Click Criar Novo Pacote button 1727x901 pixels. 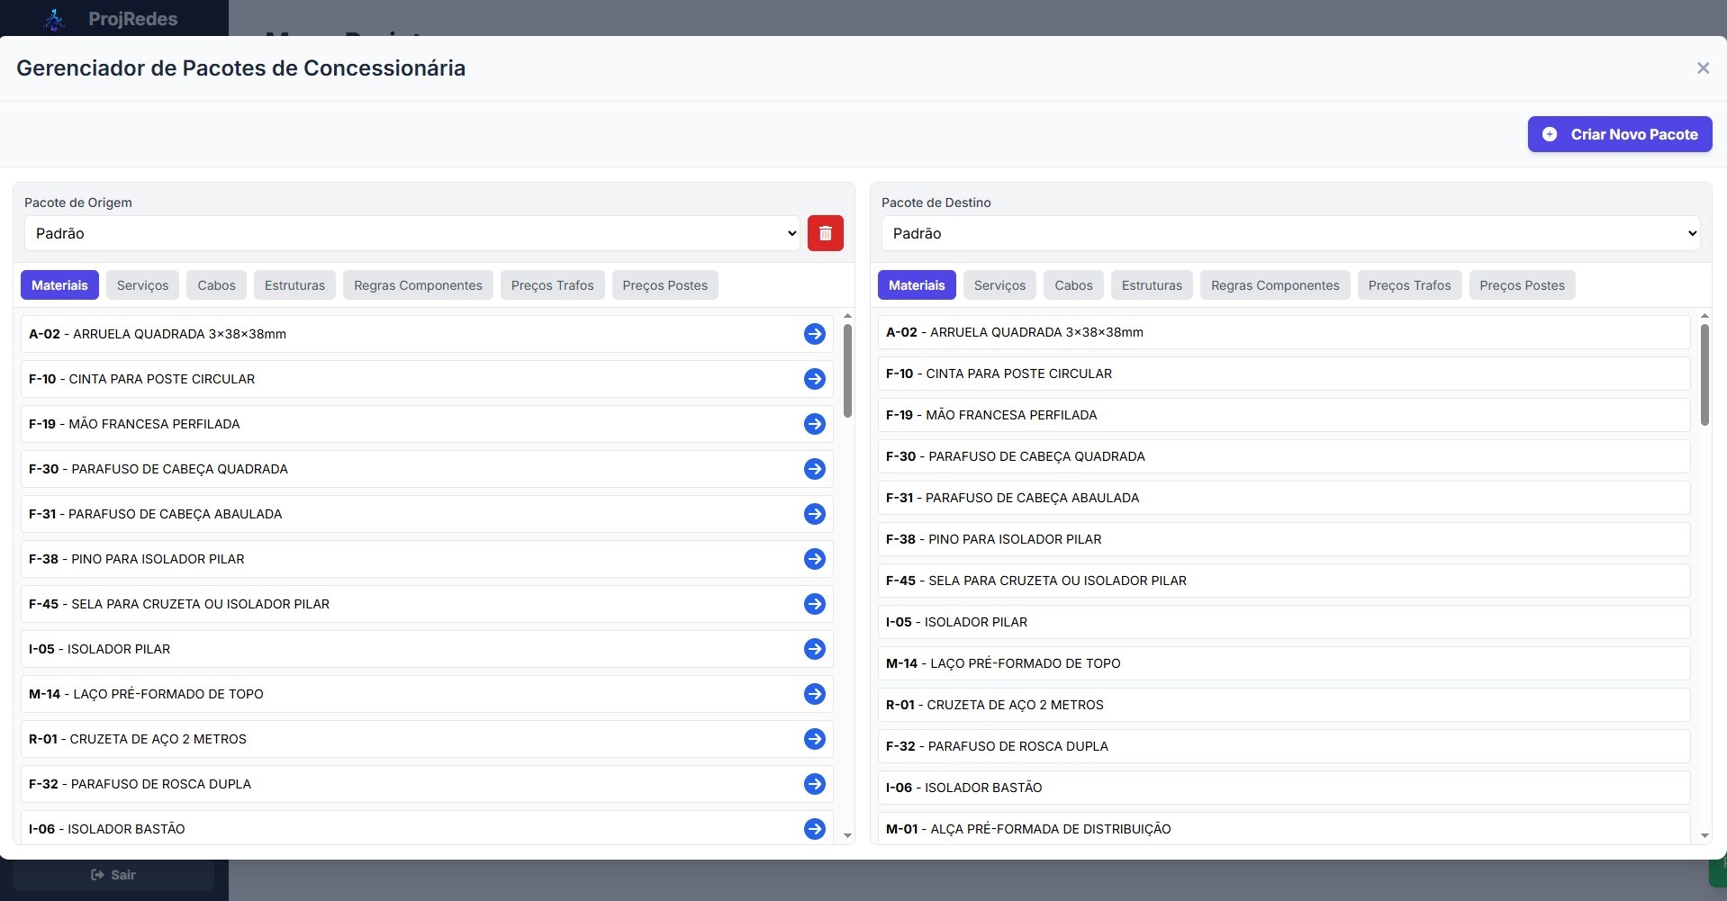1619,134
